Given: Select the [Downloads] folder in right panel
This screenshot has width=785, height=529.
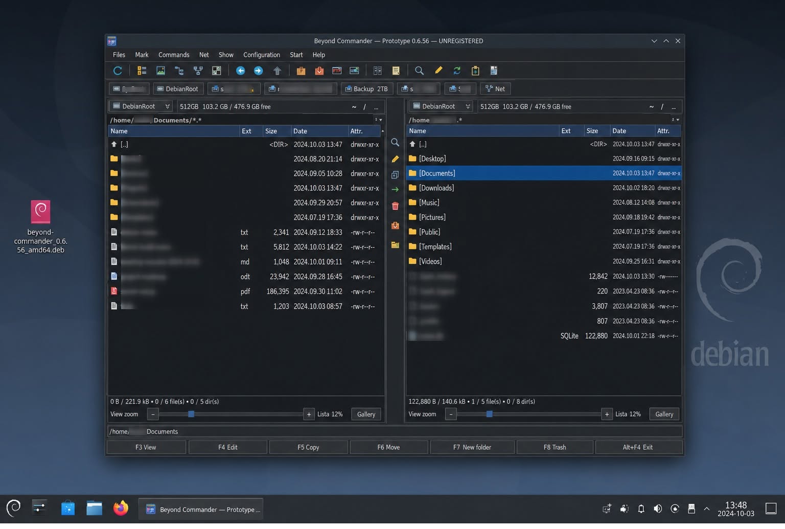Looking at the screenshot, I should pyautogui.click(x=544, y=188).
